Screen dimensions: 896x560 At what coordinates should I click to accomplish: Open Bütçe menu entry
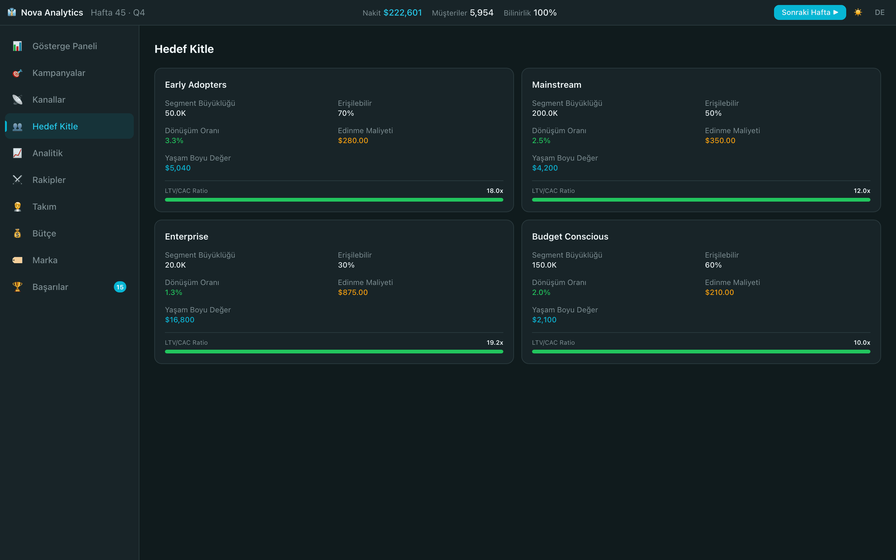(x=69, y=233)
